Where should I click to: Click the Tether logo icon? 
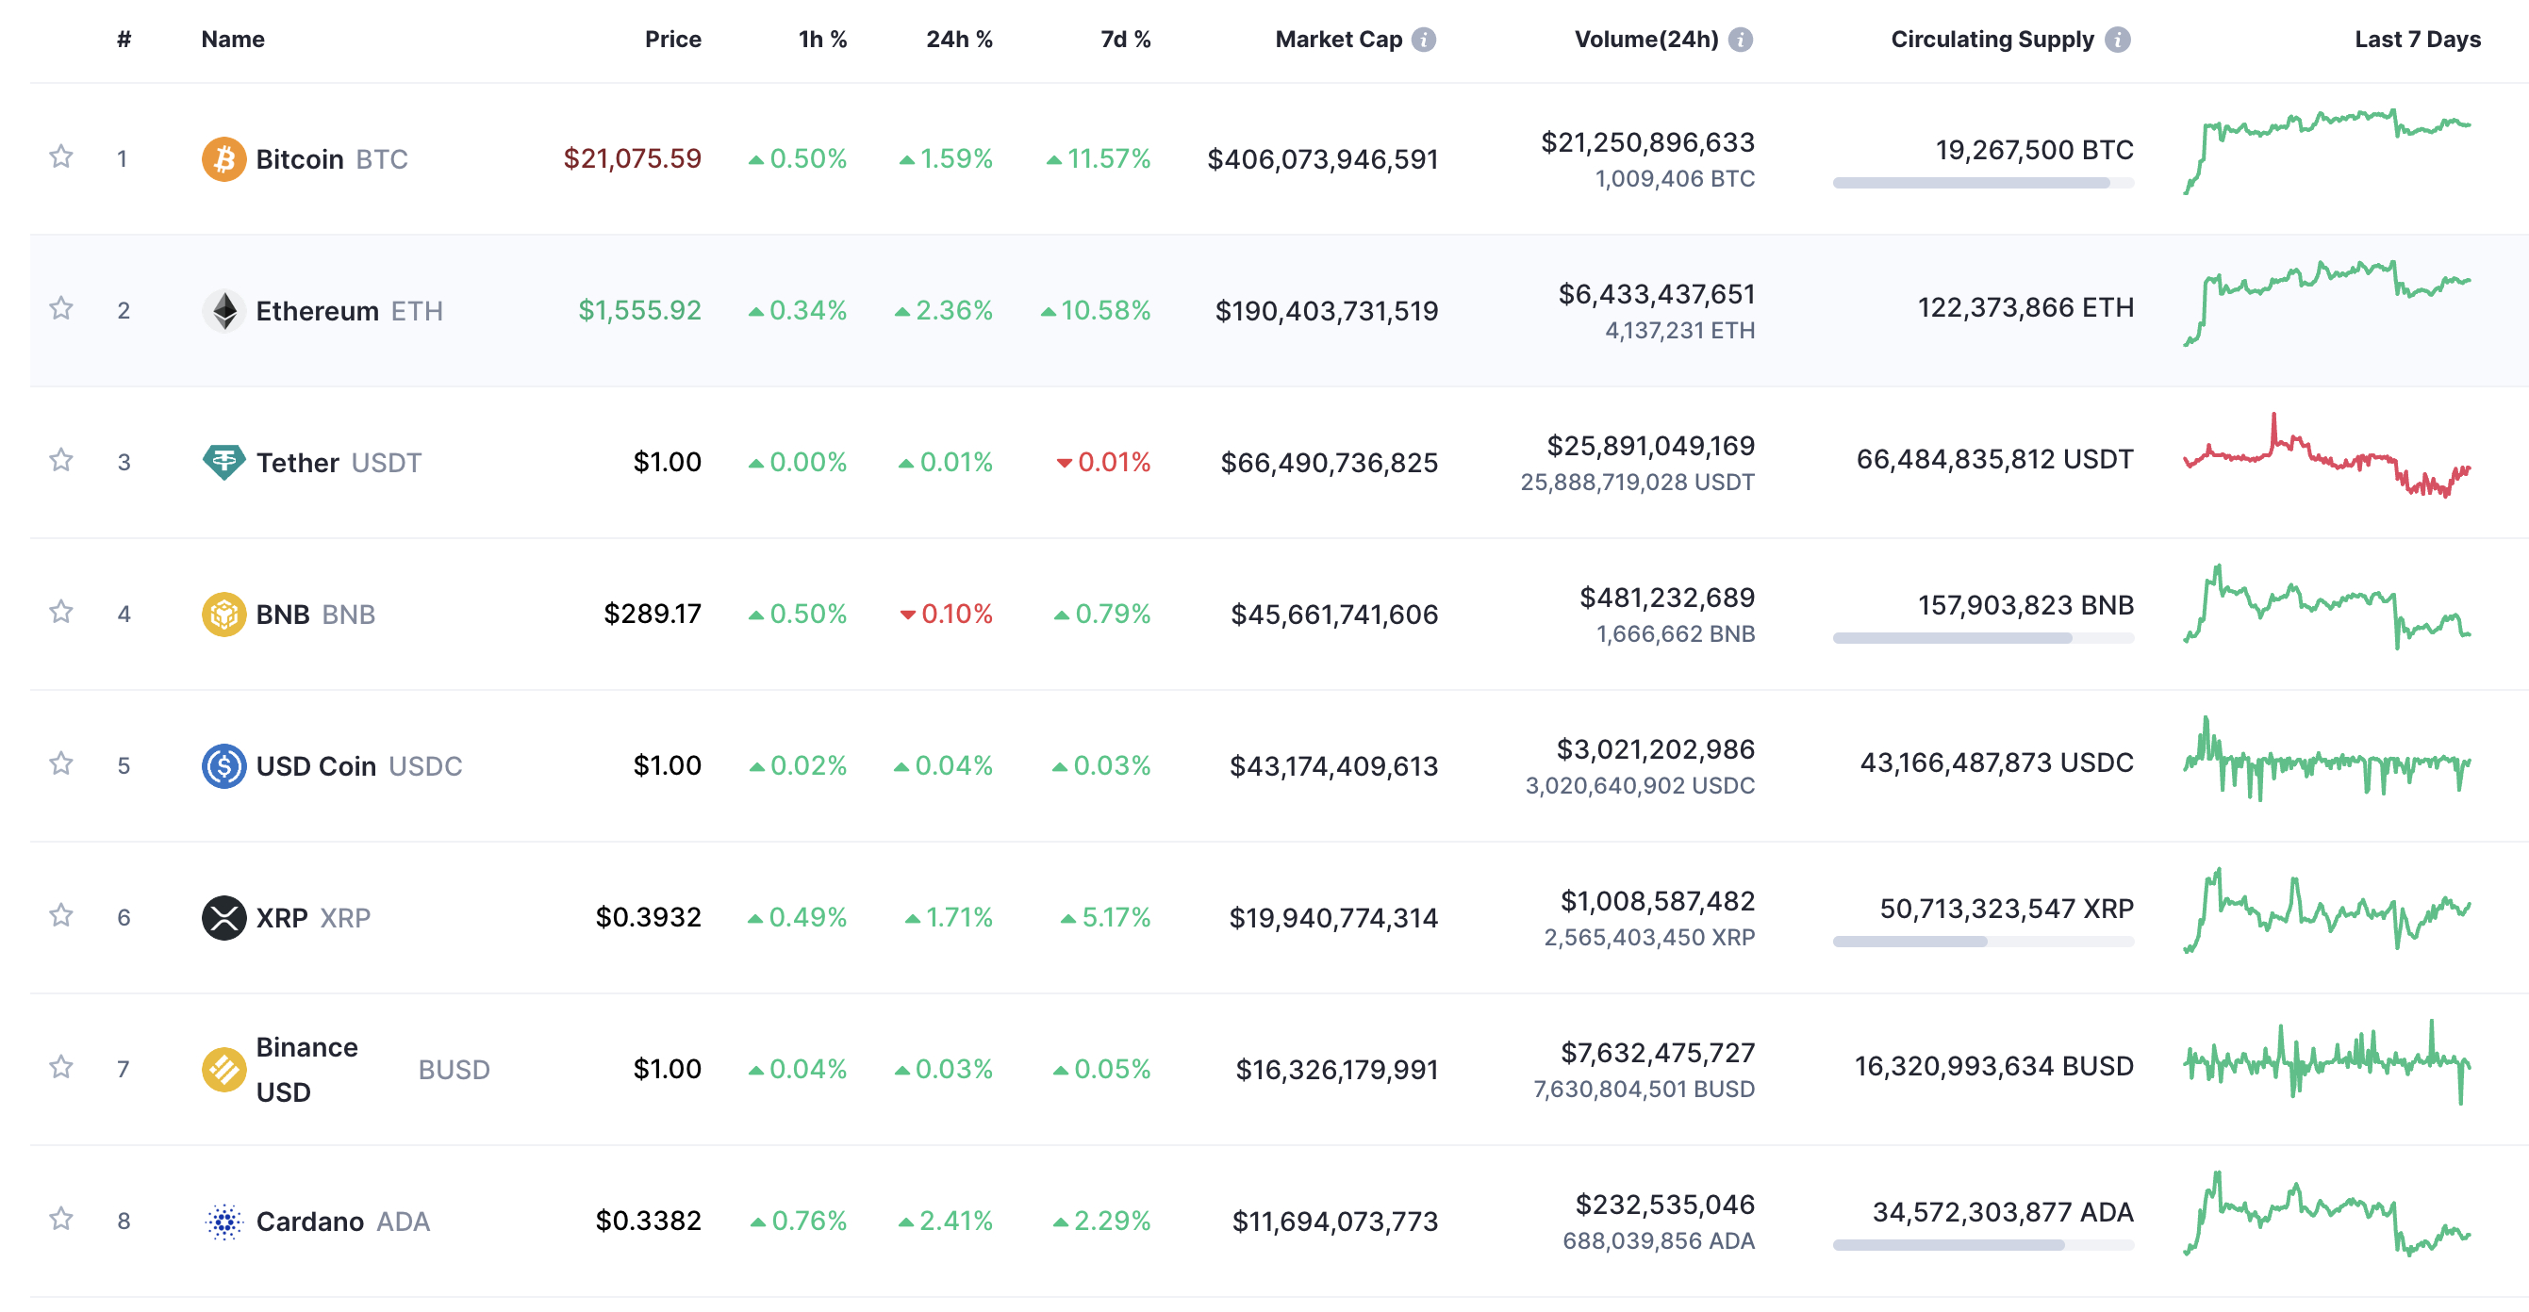223,462
